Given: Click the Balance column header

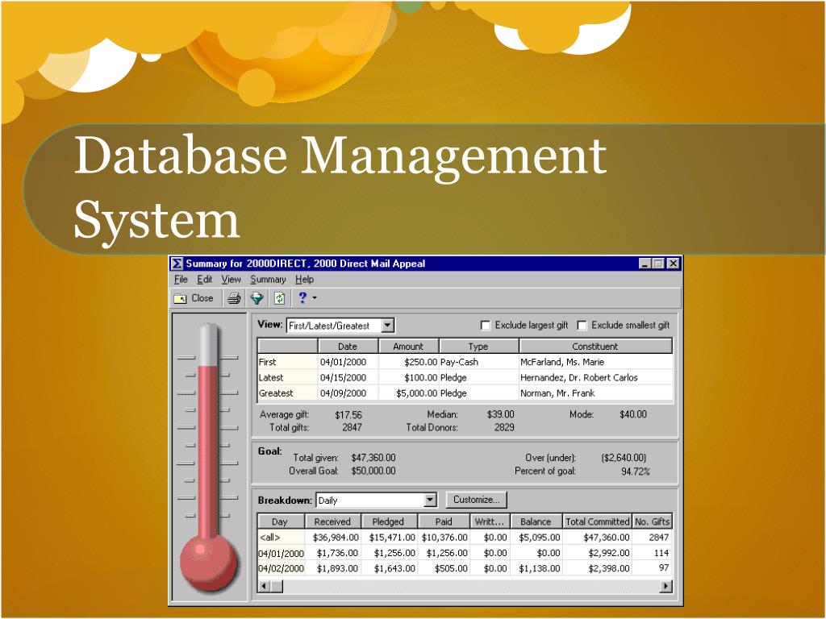Looking at the screenshot, I should (x=536, y=521).
